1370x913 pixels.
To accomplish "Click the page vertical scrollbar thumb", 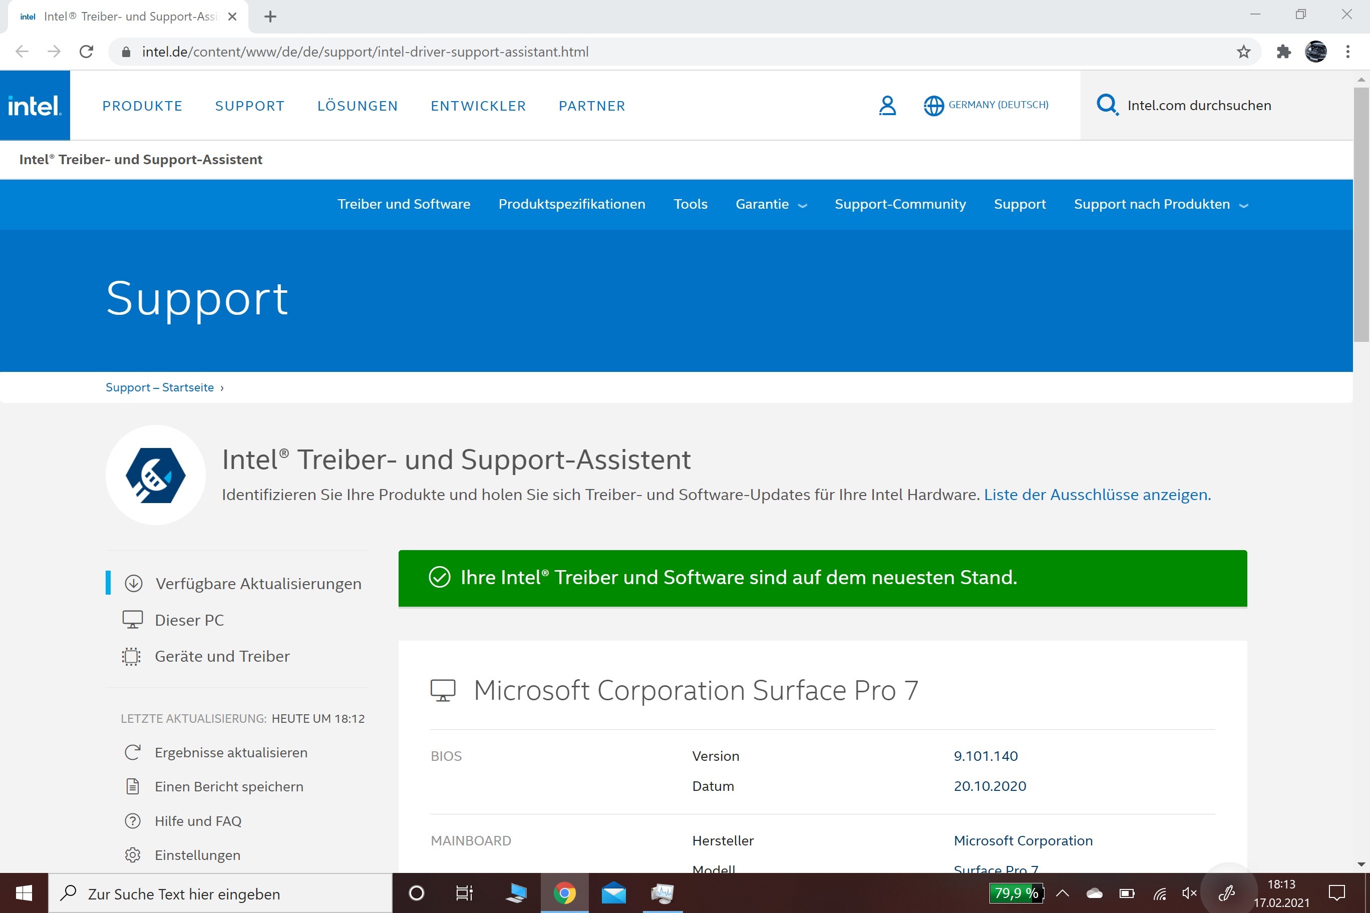I will point(1360,215).
